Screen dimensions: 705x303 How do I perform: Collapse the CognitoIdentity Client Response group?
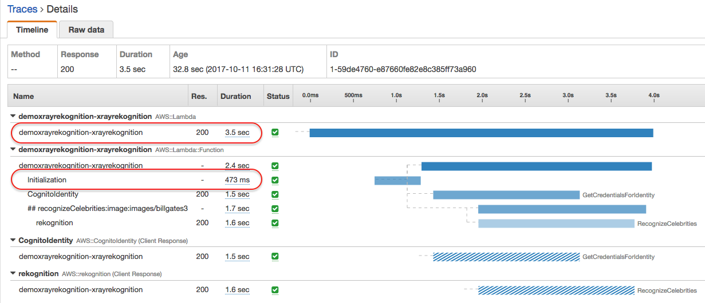tap(14, 240)
